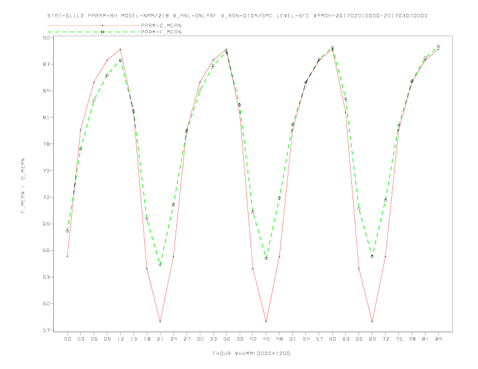Click x-axis hour label 63
This screenshot has height=369, width=478.
click(346, 339)
